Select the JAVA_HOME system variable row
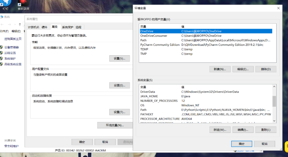 [x=206, y=96]
